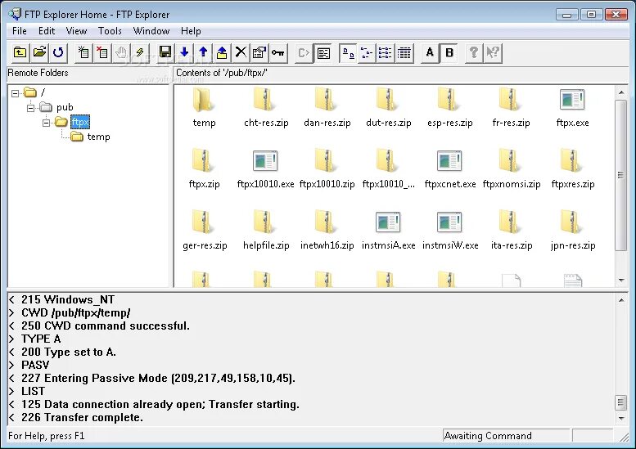The image size is (636, 449).
Task: Open the Properties toolbar icon
Action: pyautogui.click(x=259, y=52)
